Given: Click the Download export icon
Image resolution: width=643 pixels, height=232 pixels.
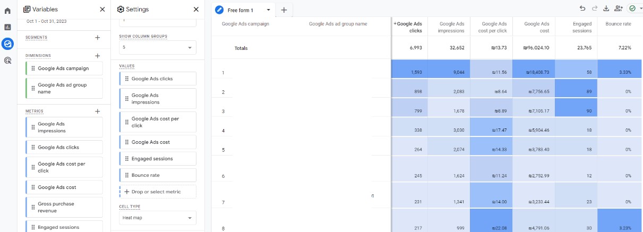Looking at the screenshot, I should coord(606,8).
